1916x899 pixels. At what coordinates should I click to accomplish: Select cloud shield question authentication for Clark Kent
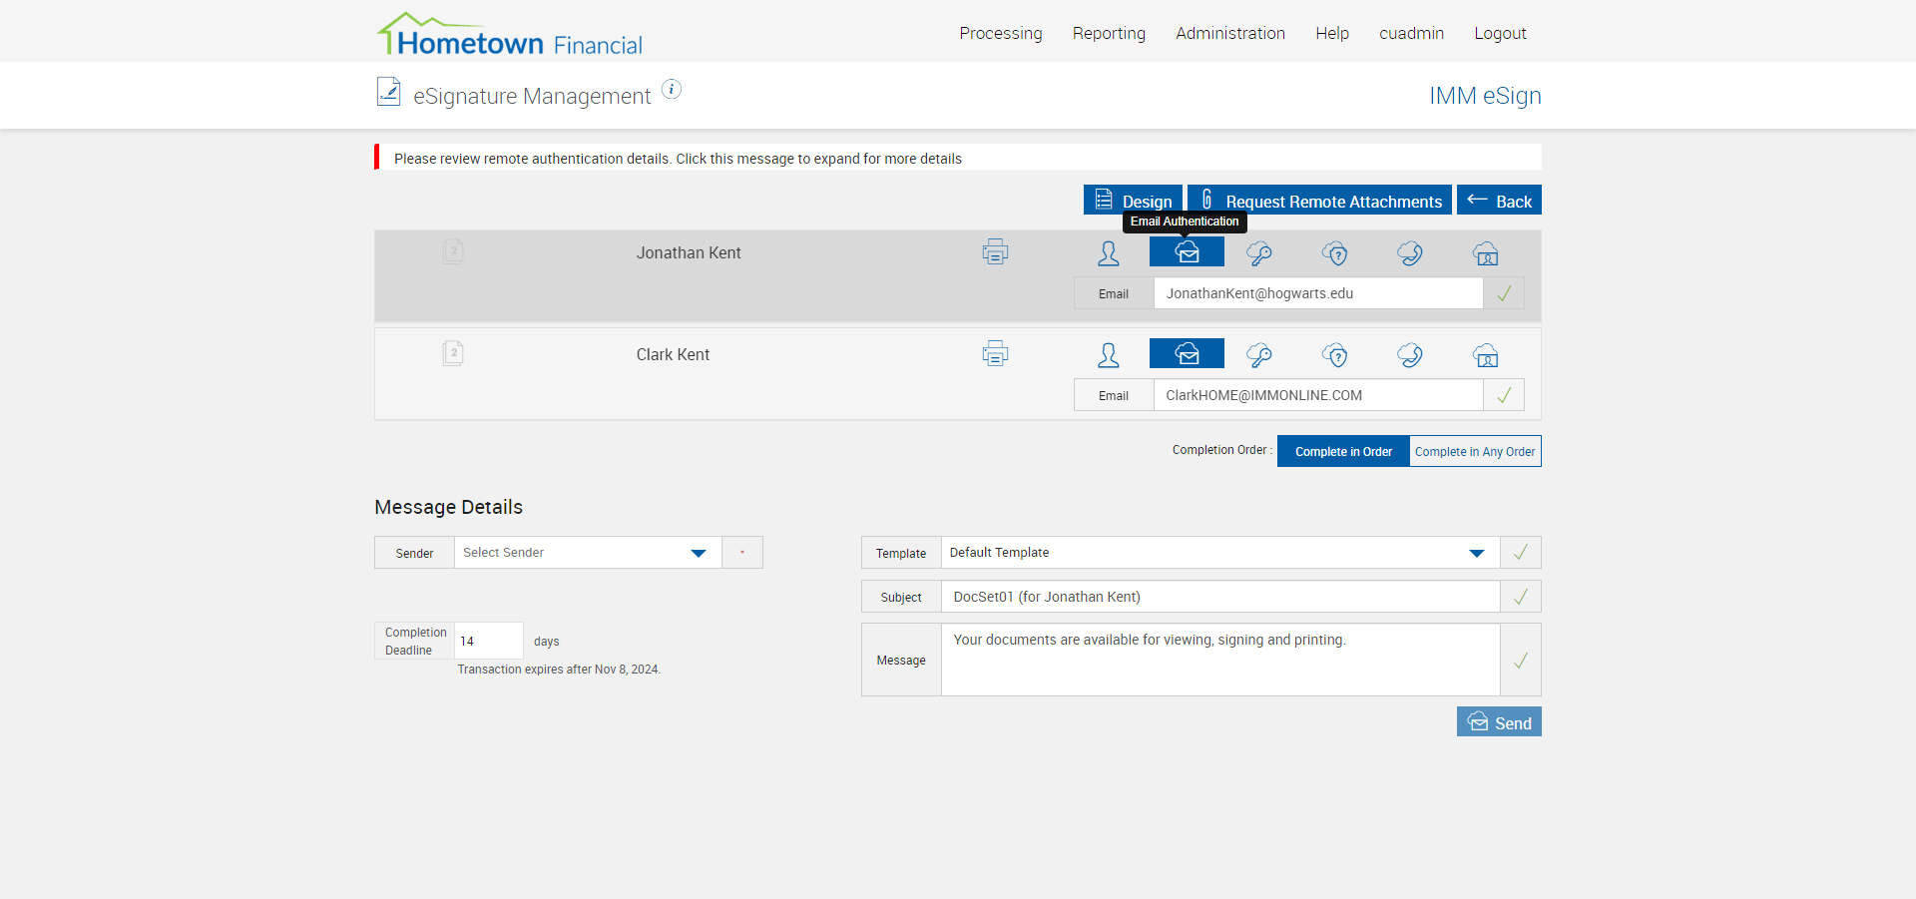(x=1335, y=355)
